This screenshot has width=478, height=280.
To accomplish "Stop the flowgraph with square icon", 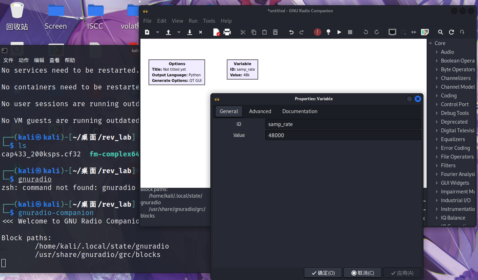I will click(350, 32).
